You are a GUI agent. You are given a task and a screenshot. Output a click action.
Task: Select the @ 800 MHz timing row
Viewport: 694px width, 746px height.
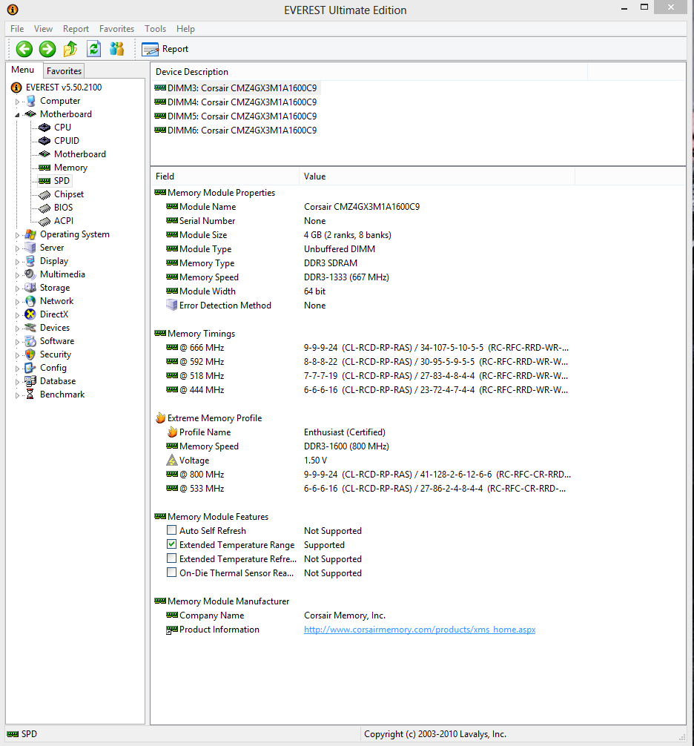pos(369,475)
